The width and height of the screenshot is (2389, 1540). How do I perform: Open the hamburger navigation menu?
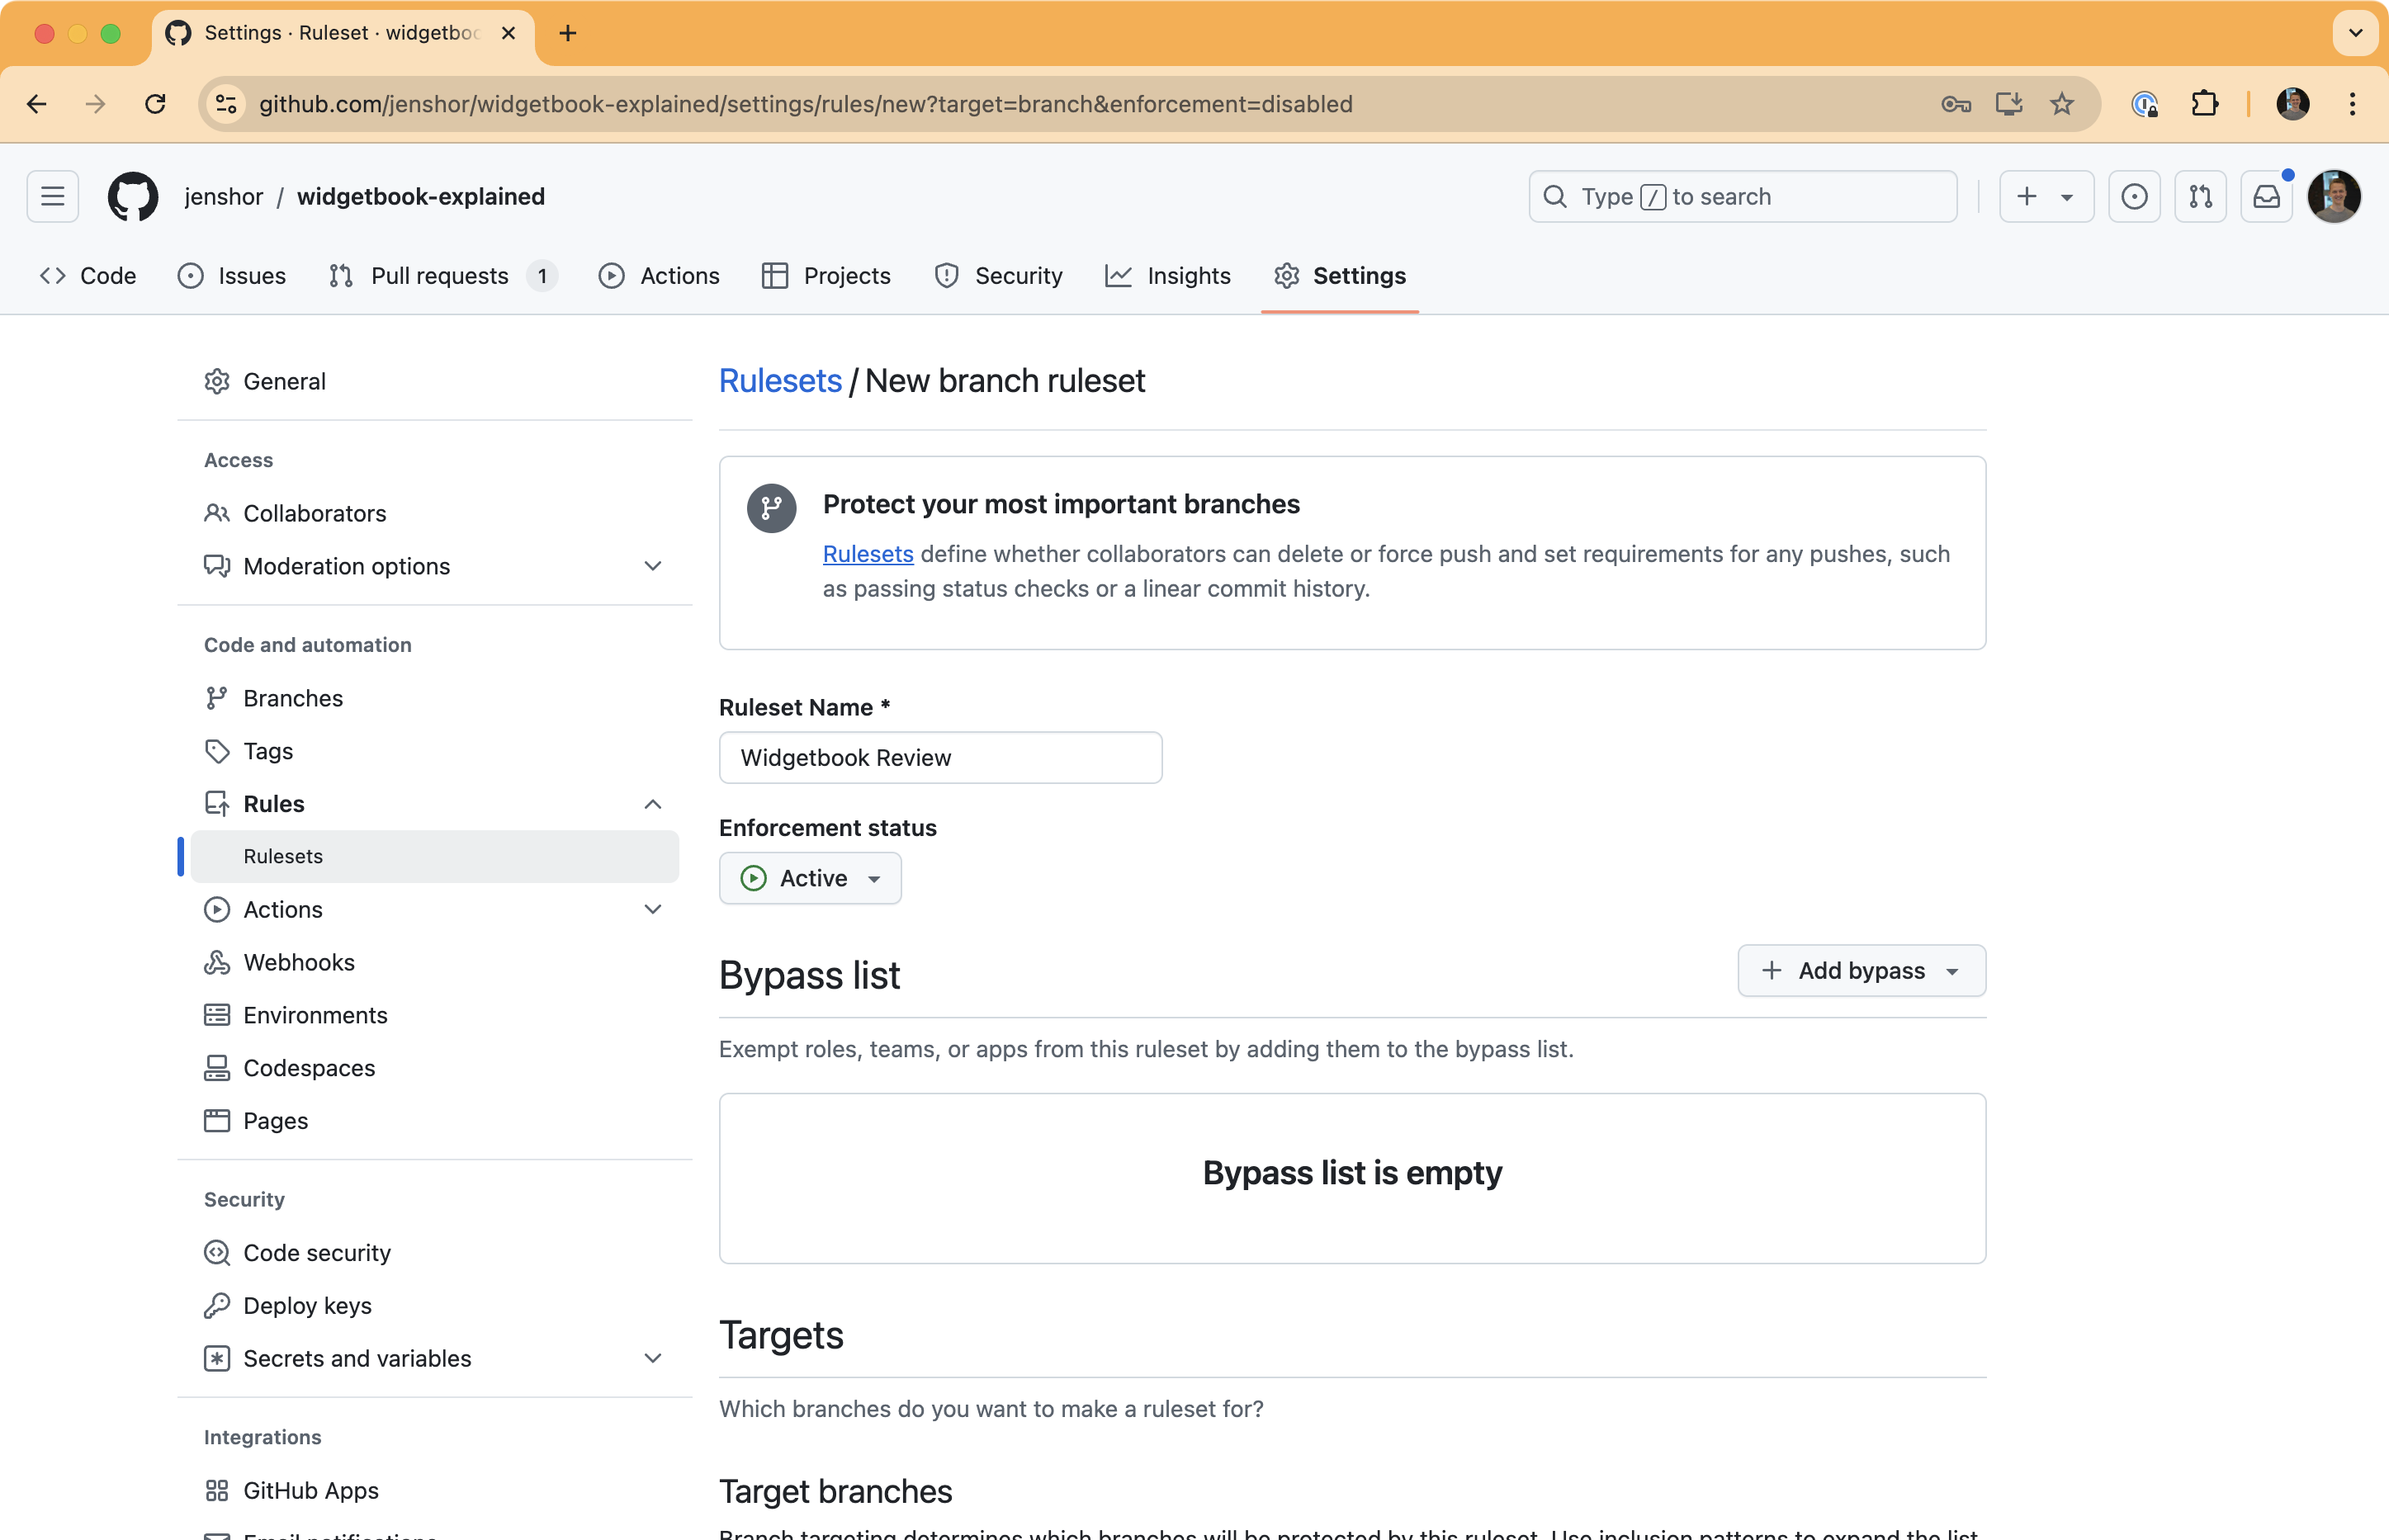53,196
